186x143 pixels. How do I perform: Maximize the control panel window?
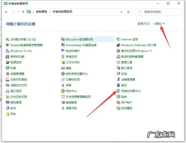pos(168,3)
